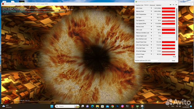194x109 pixels.
Task: Open Microsoft Edge from the taskbar
Action: (92, 106)
